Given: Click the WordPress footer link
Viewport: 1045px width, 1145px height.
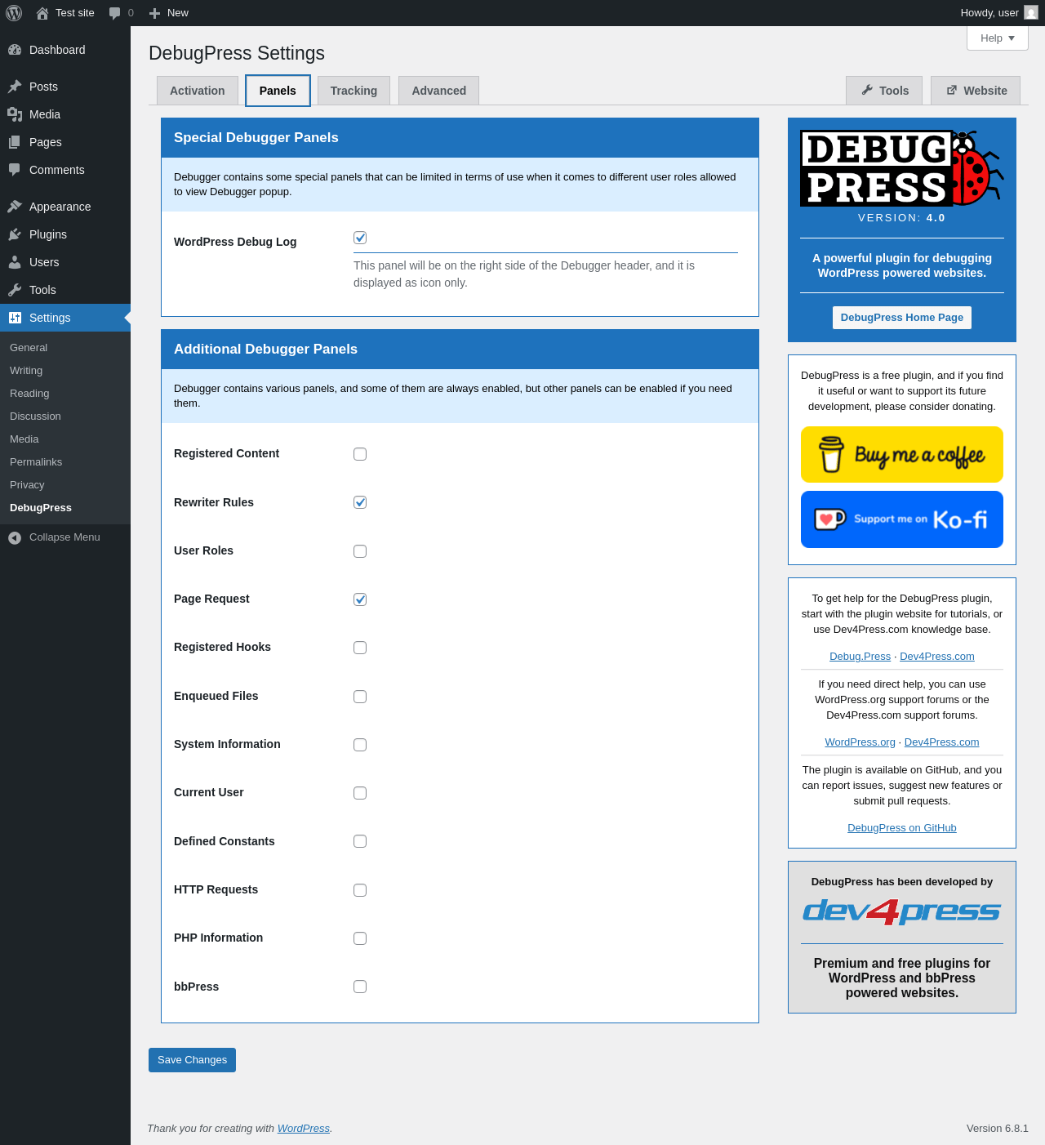Looking at the screenshot, I should 304,1129.
